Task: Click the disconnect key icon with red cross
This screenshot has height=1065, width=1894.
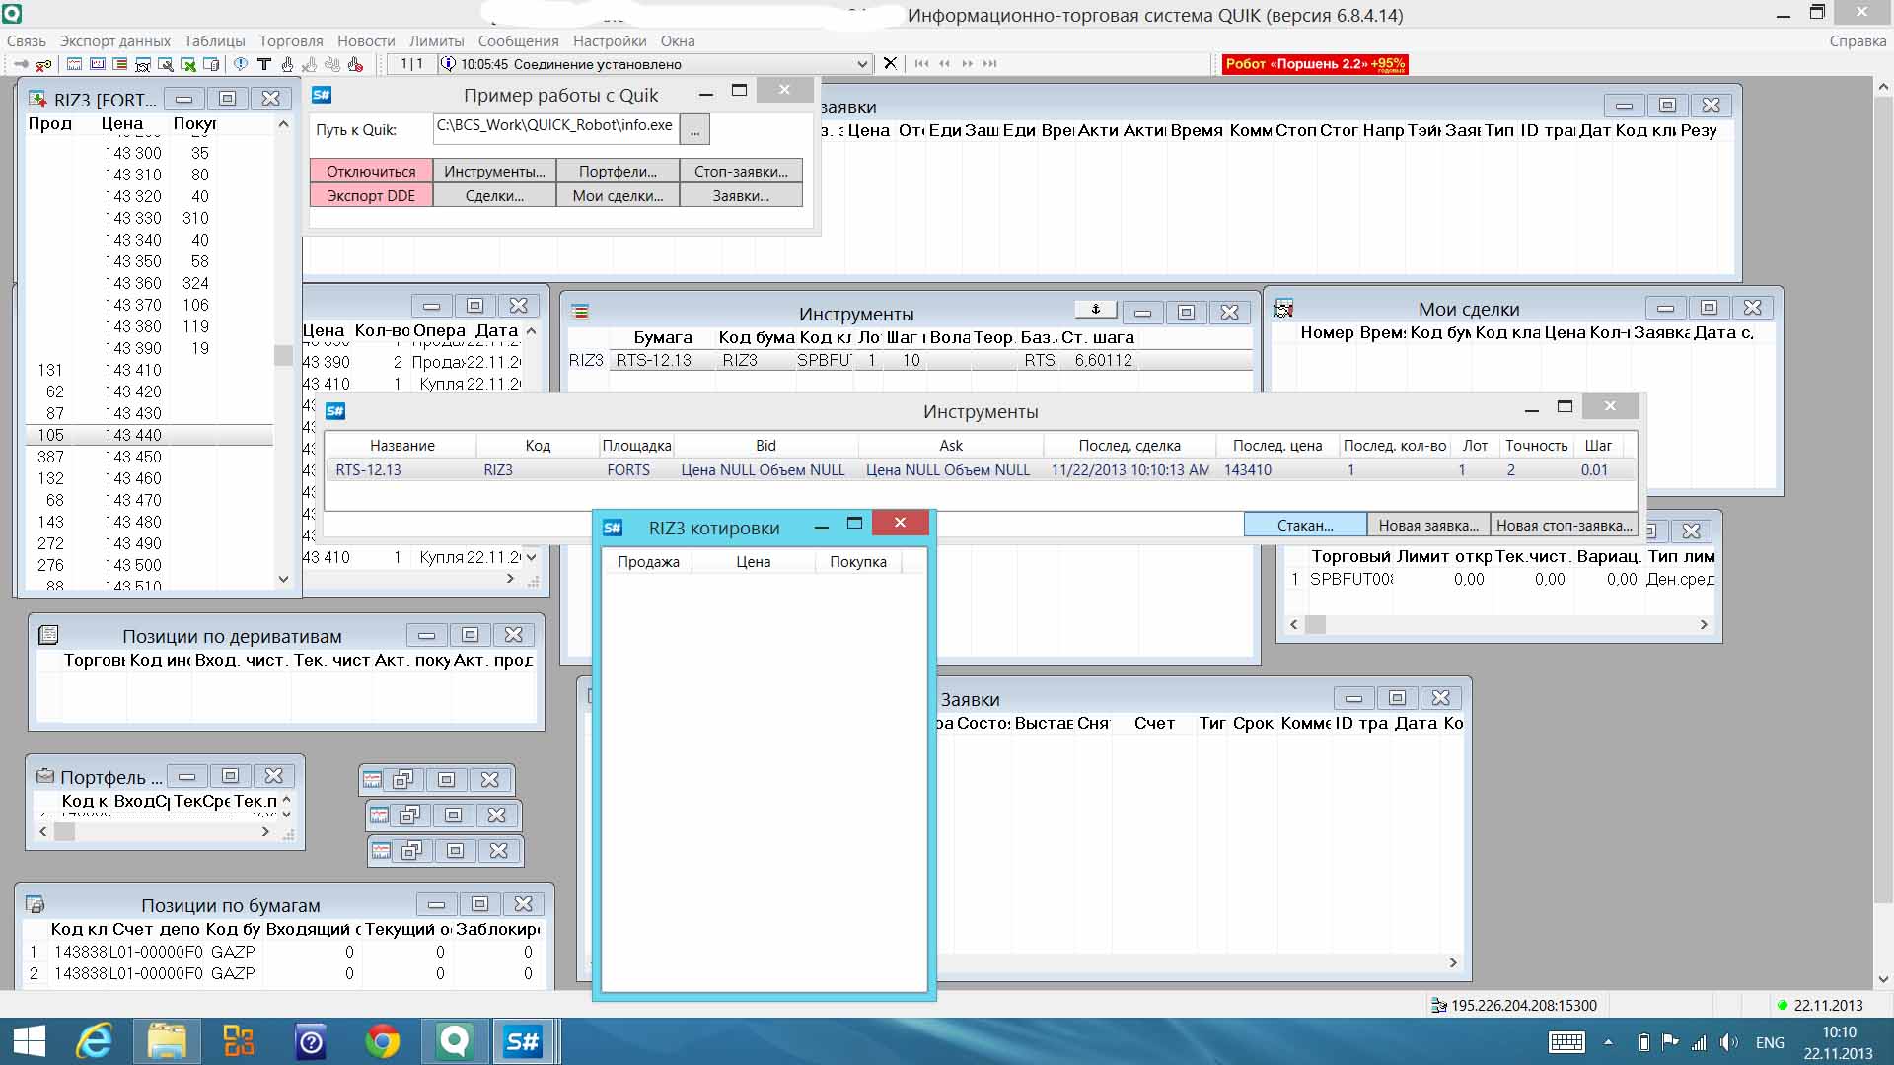Action: coord(42,64)
